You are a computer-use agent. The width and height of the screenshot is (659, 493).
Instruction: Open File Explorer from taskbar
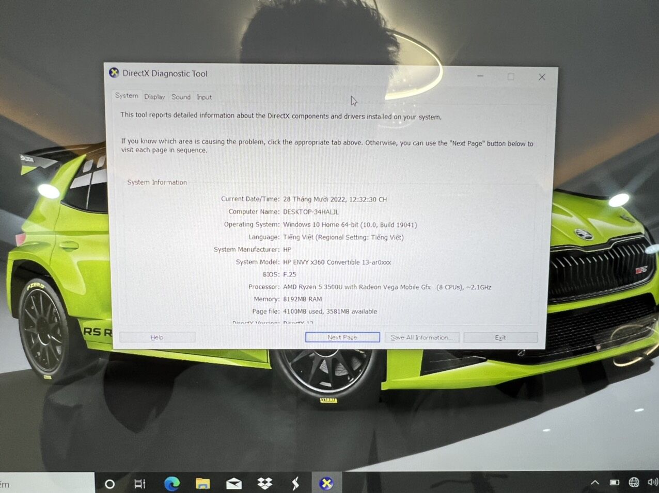click(x=203, y=484)
